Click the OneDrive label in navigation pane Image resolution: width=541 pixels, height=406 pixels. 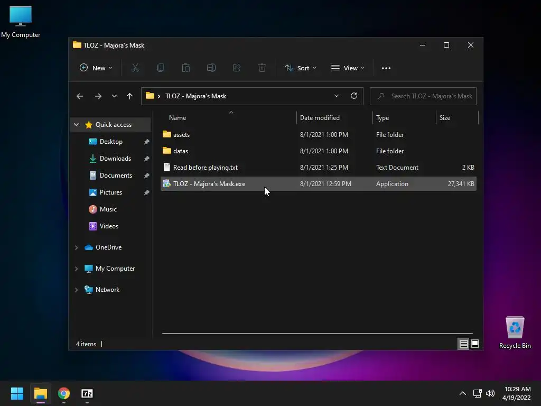108,247
